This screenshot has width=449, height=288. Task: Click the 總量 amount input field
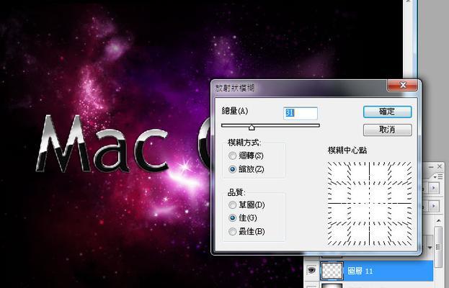pyautogui.click(x=301, y=113)
